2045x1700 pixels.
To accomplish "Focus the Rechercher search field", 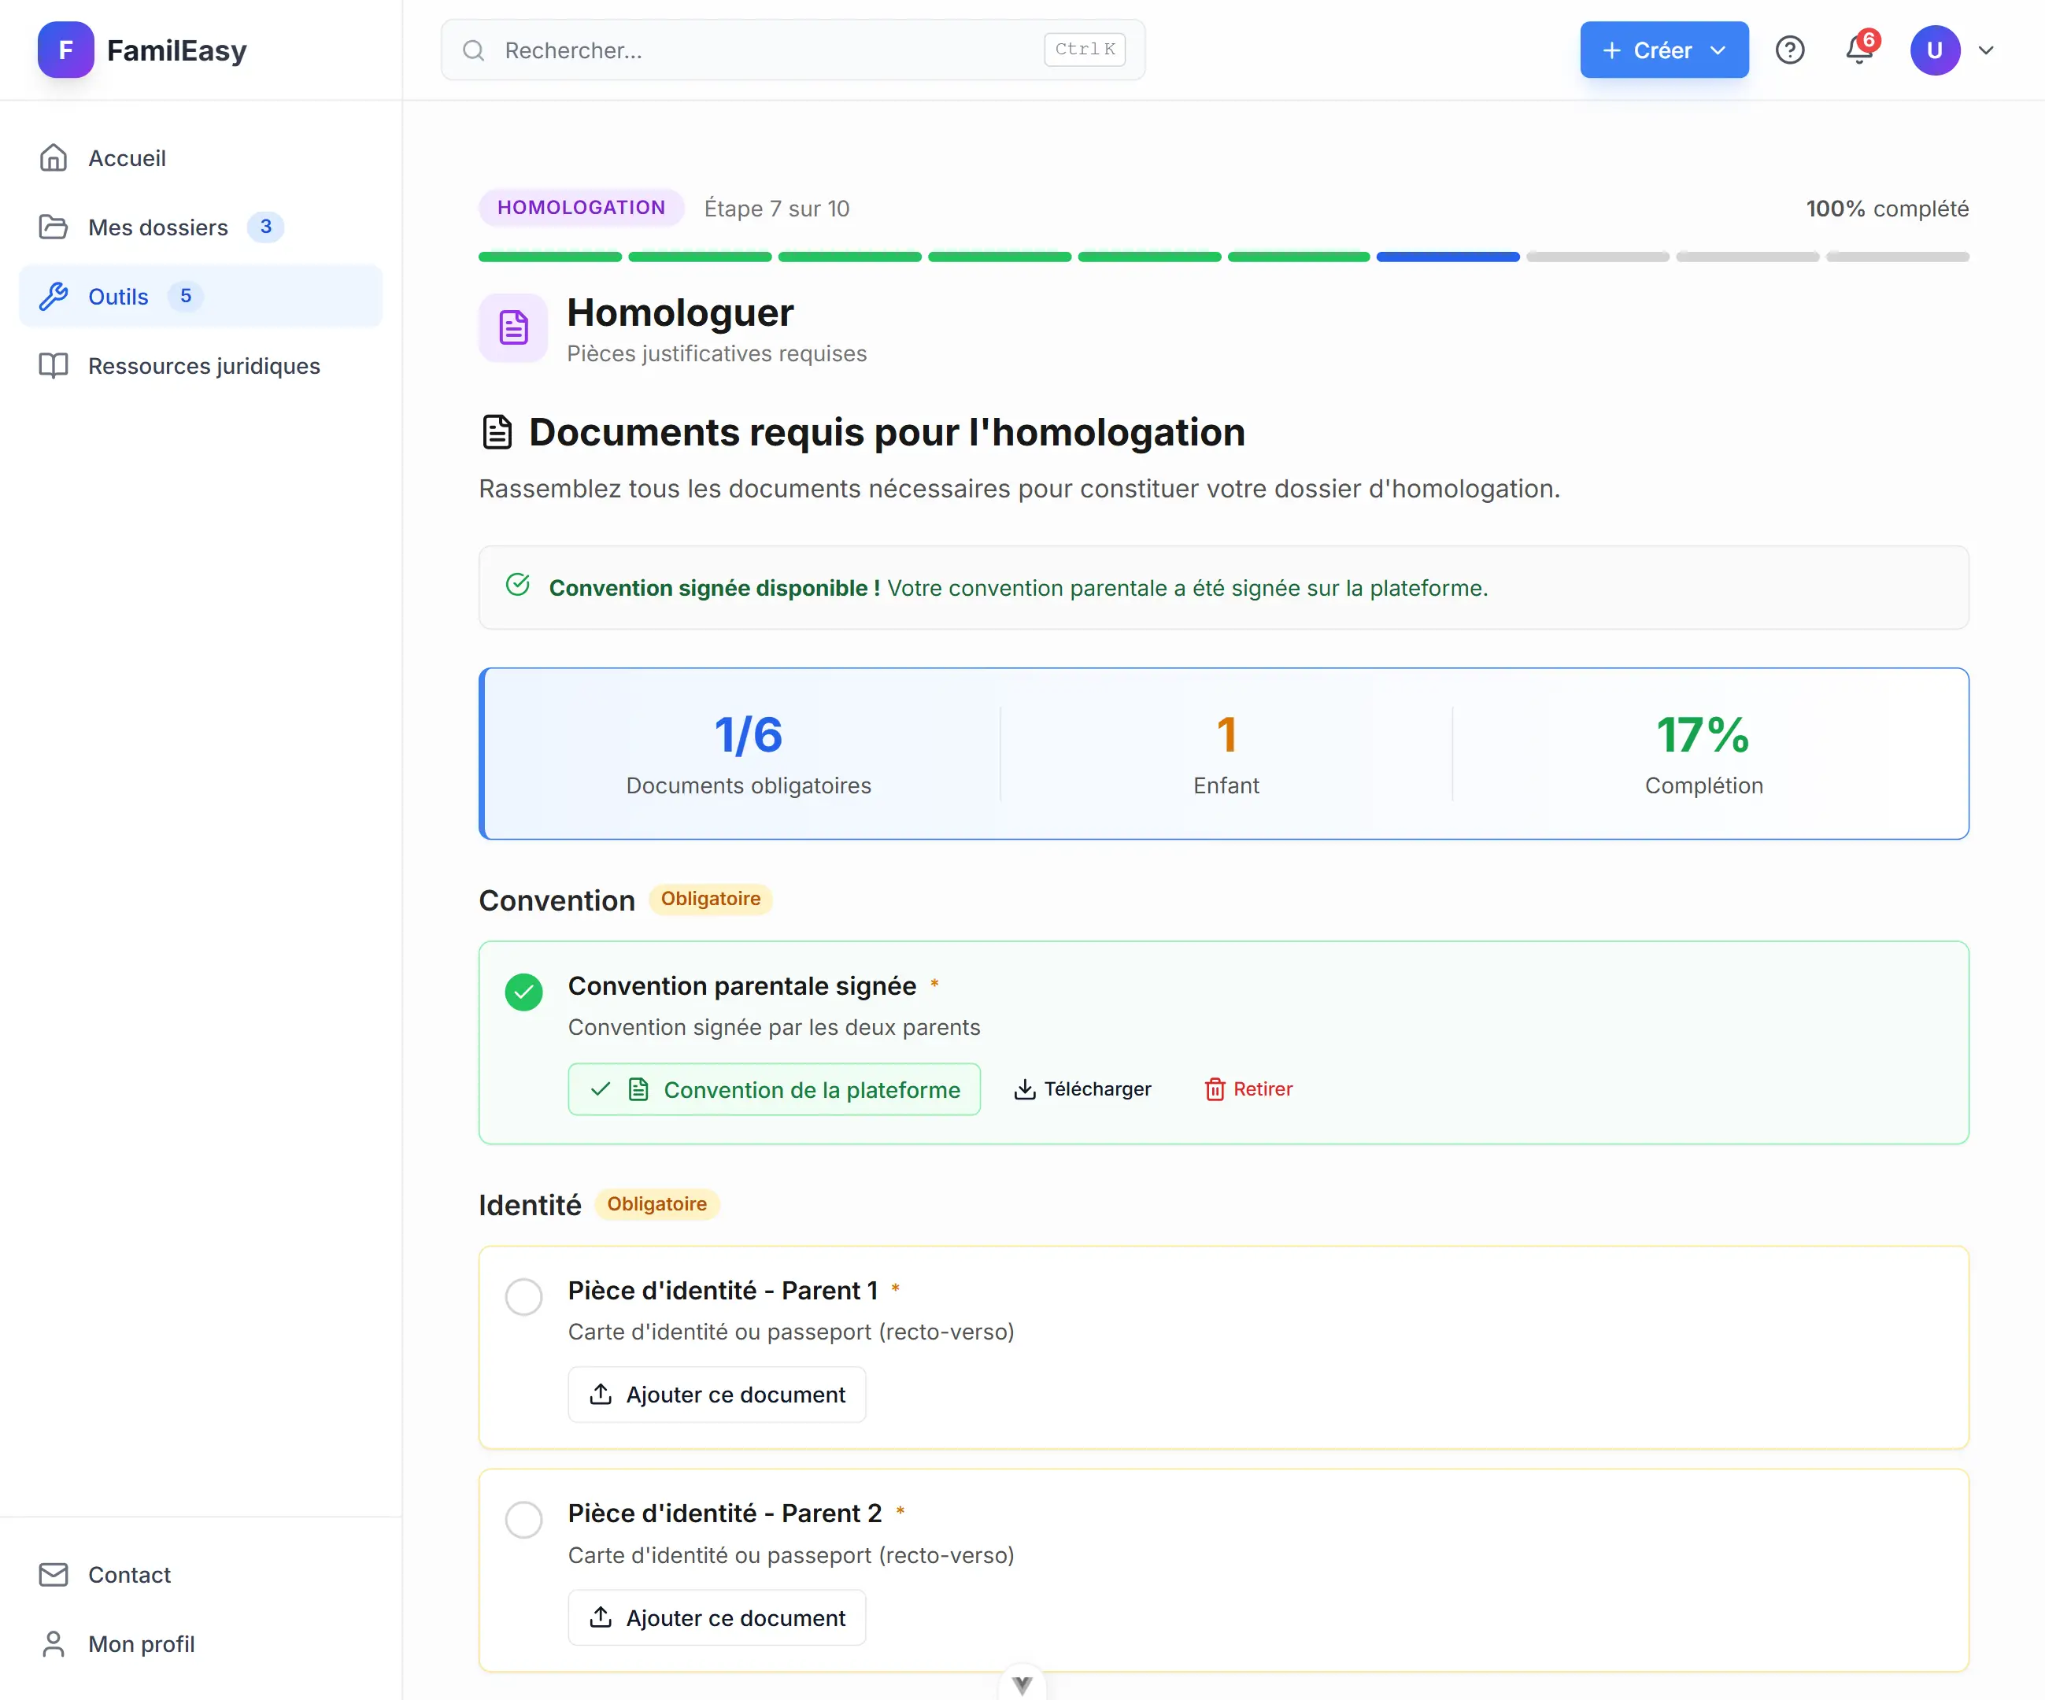I will coord(793,50).
